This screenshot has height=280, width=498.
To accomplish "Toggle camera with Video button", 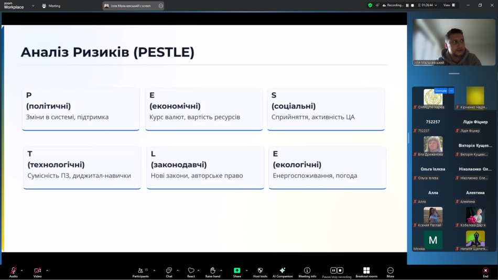I will (37, 271).
